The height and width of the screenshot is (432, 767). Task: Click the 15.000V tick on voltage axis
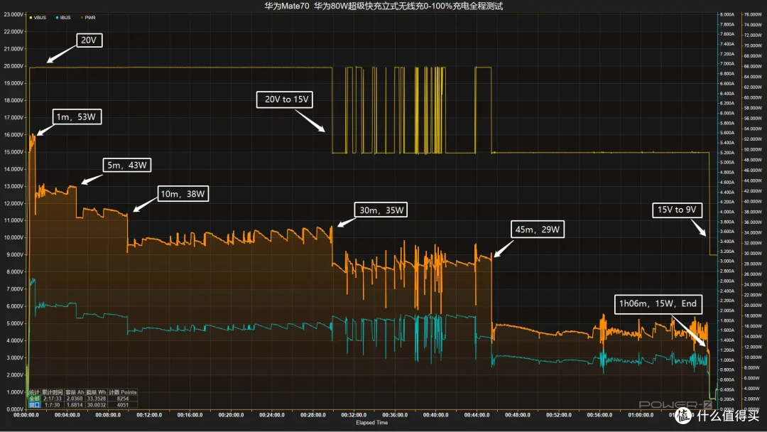(13, 151)
